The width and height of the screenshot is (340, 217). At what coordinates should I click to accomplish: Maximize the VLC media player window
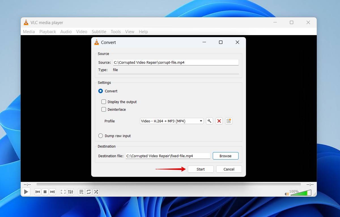click(x=292, y=22)
